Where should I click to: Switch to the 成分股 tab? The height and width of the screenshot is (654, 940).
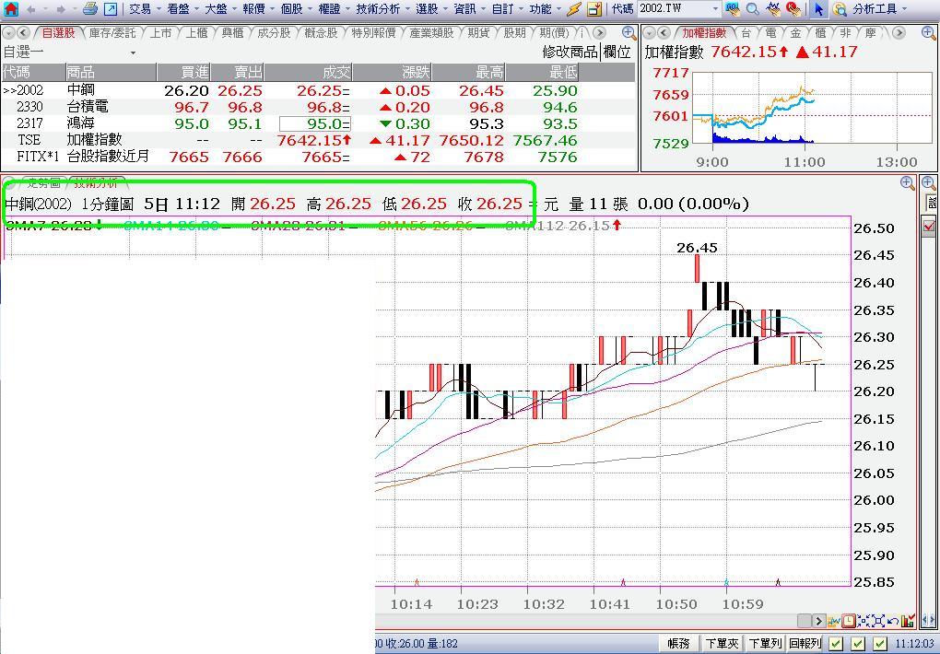274,33
